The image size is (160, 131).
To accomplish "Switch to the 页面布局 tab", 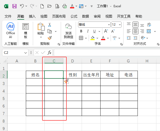I will tap(59, 16).
